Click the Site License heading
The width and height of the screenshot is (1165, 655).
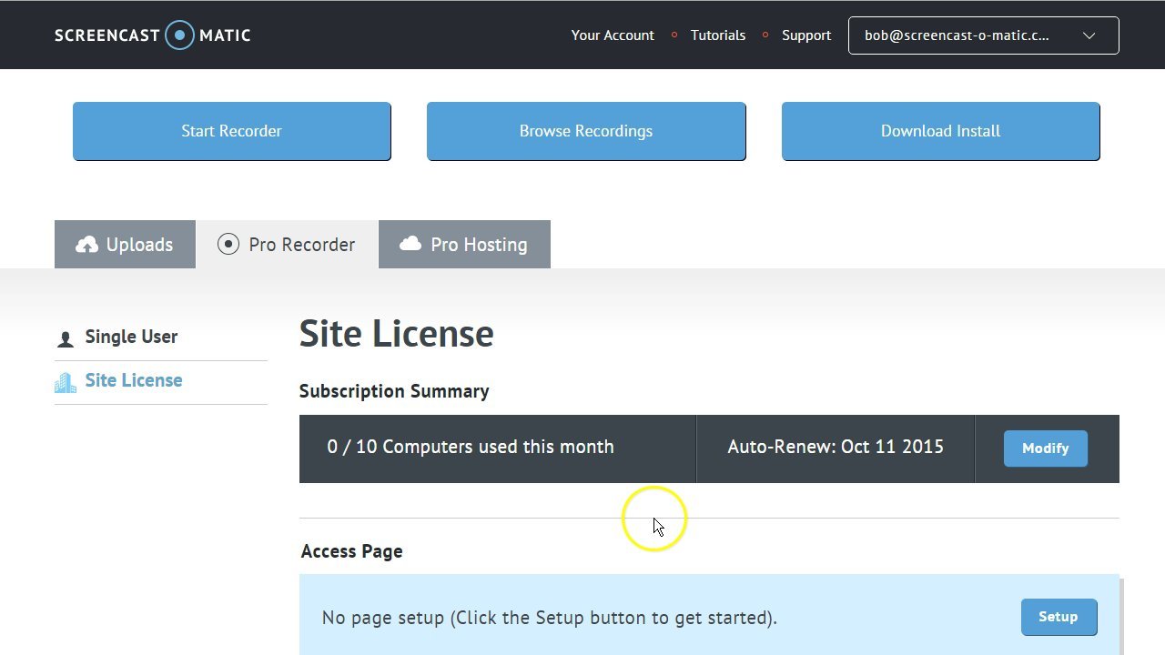(x=396, y=334)
